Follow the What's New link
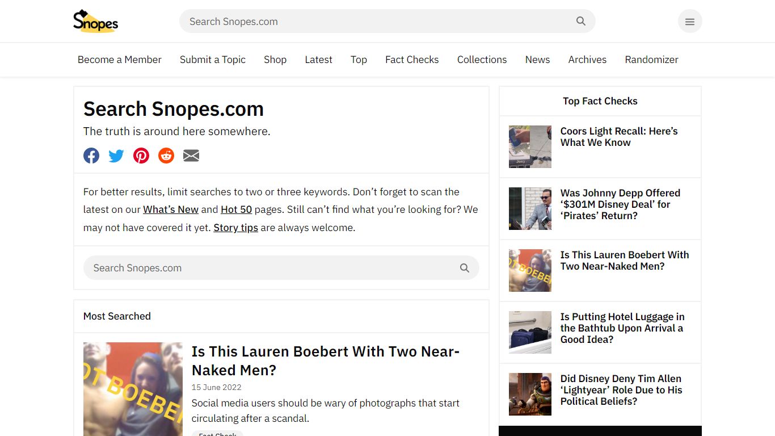Image resolution: width=775 pixels, height=436 pixels. (x=171, y=209)
